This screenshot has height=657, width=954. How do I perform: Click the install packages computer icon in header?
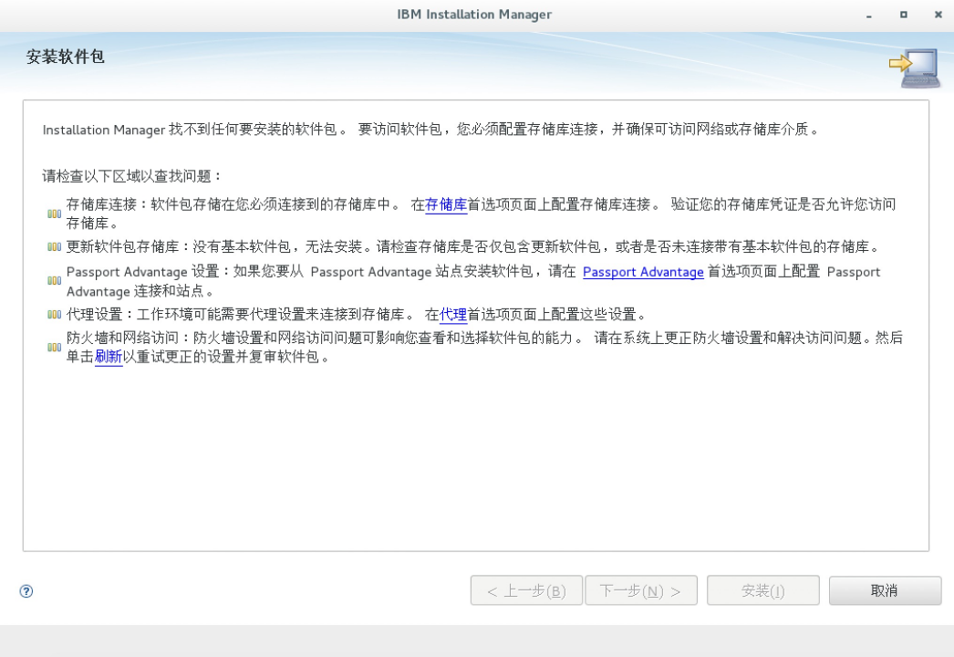pos(914,68)
